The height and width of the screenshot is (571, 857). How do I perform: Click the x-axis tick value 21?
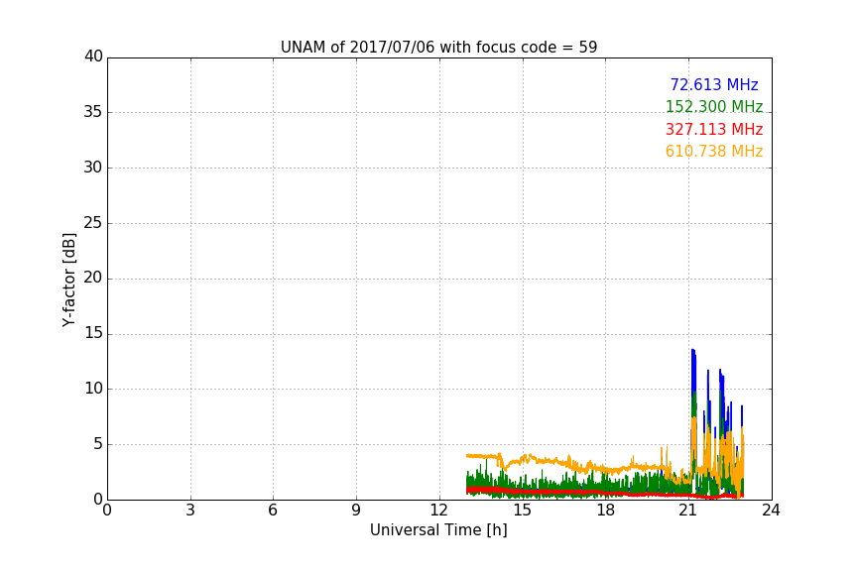tap(688, 511)
